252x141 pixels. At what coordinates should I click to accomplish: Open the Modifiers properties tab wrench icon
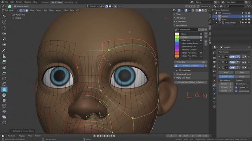tap(214, 85)
